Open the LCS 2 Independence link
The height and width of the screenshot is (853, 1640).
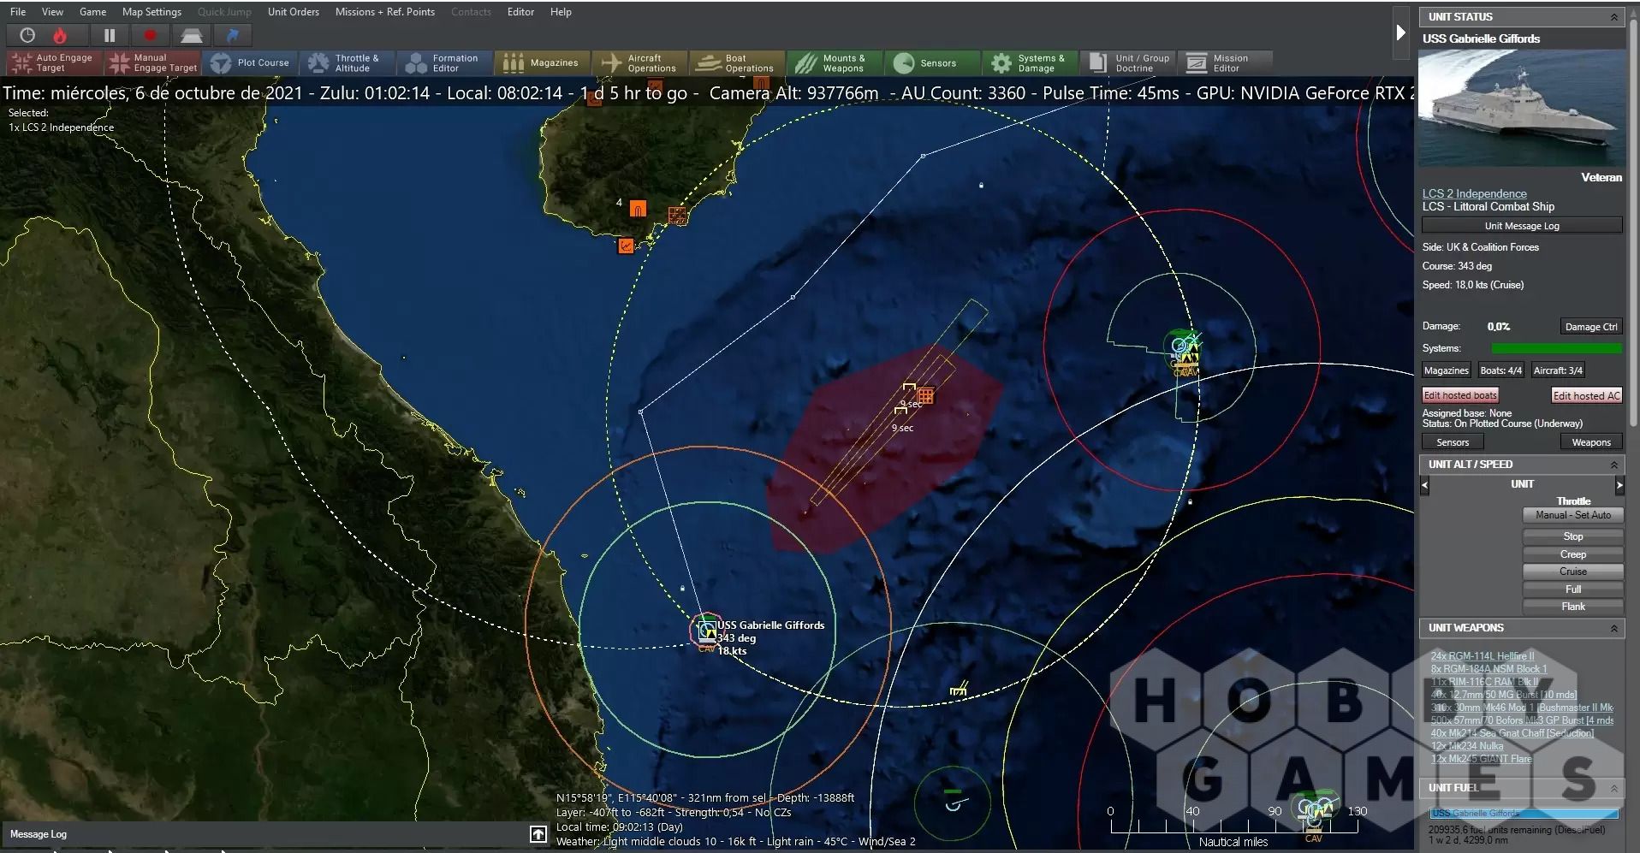tap(1474, 194)
